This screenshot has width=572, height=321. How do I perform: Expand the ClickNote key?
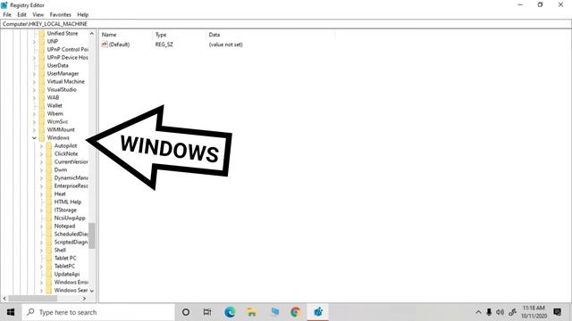[41, 154]
